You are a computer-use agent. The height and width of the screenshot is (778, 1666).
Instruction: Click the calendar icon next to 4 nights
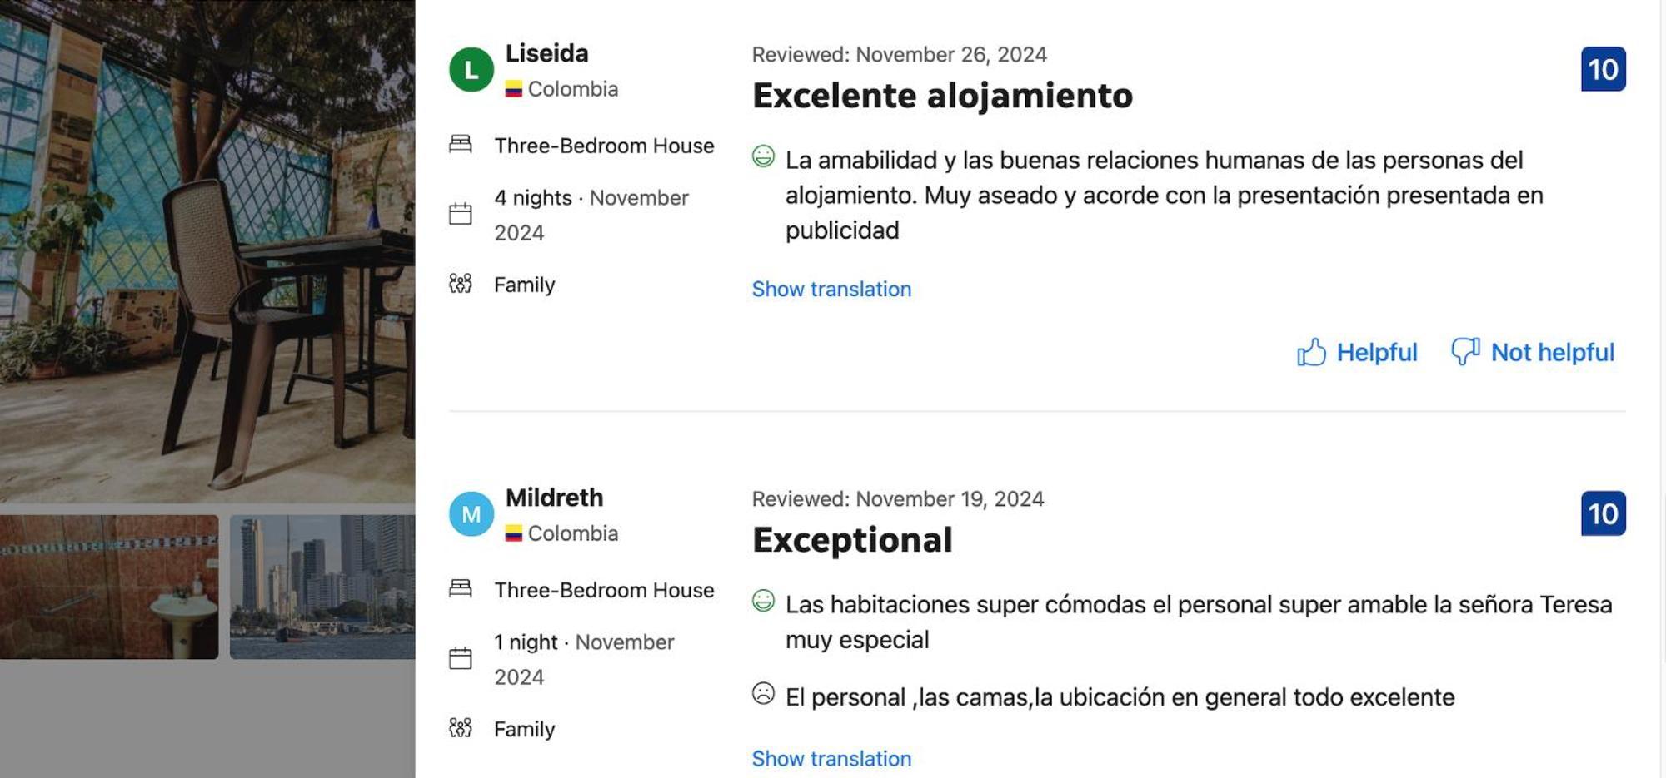click(461, 215)
